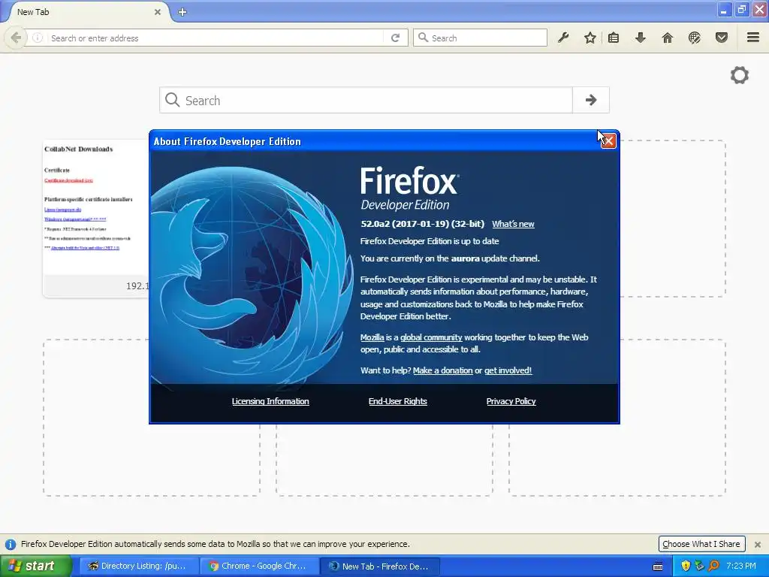Image resolution: width=769 pixels, height=577 pixels.
Task: Click the info icon in the notification bar
Action: click(x=11, y=544)
